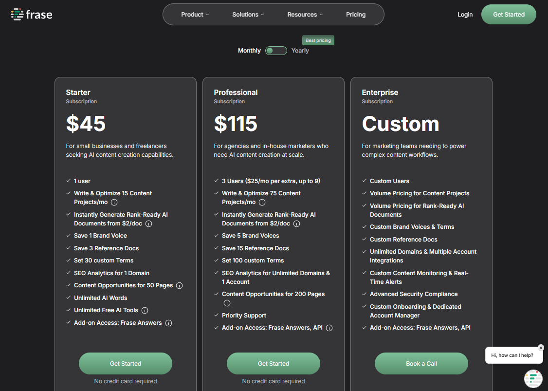Click the Frase logo
The width and height of the screenshot is (548, 391).
[32, 14]
